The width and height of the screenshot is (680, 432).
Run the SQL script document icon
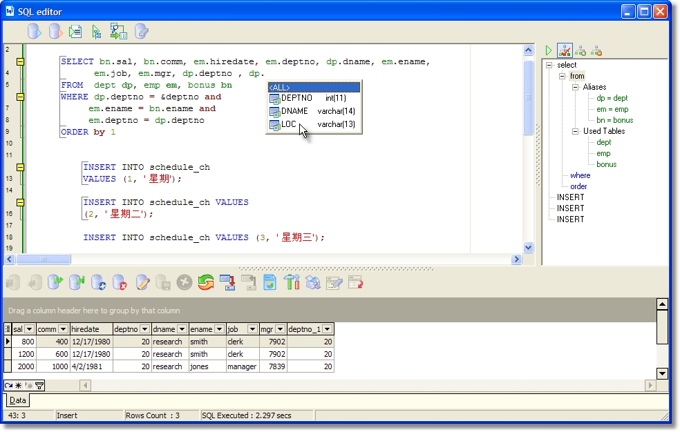point(75,32)
